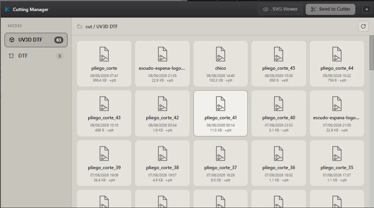Close the Cutting Manager panel
Image resolution: width=374 pixels, height=208 pixels.
tap(367, 9)
